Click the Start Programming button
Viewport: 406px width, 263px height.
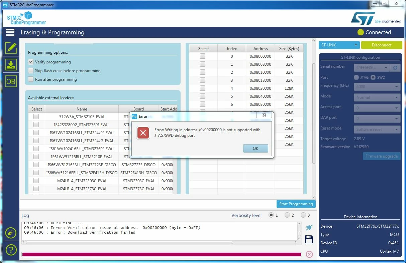296,204
